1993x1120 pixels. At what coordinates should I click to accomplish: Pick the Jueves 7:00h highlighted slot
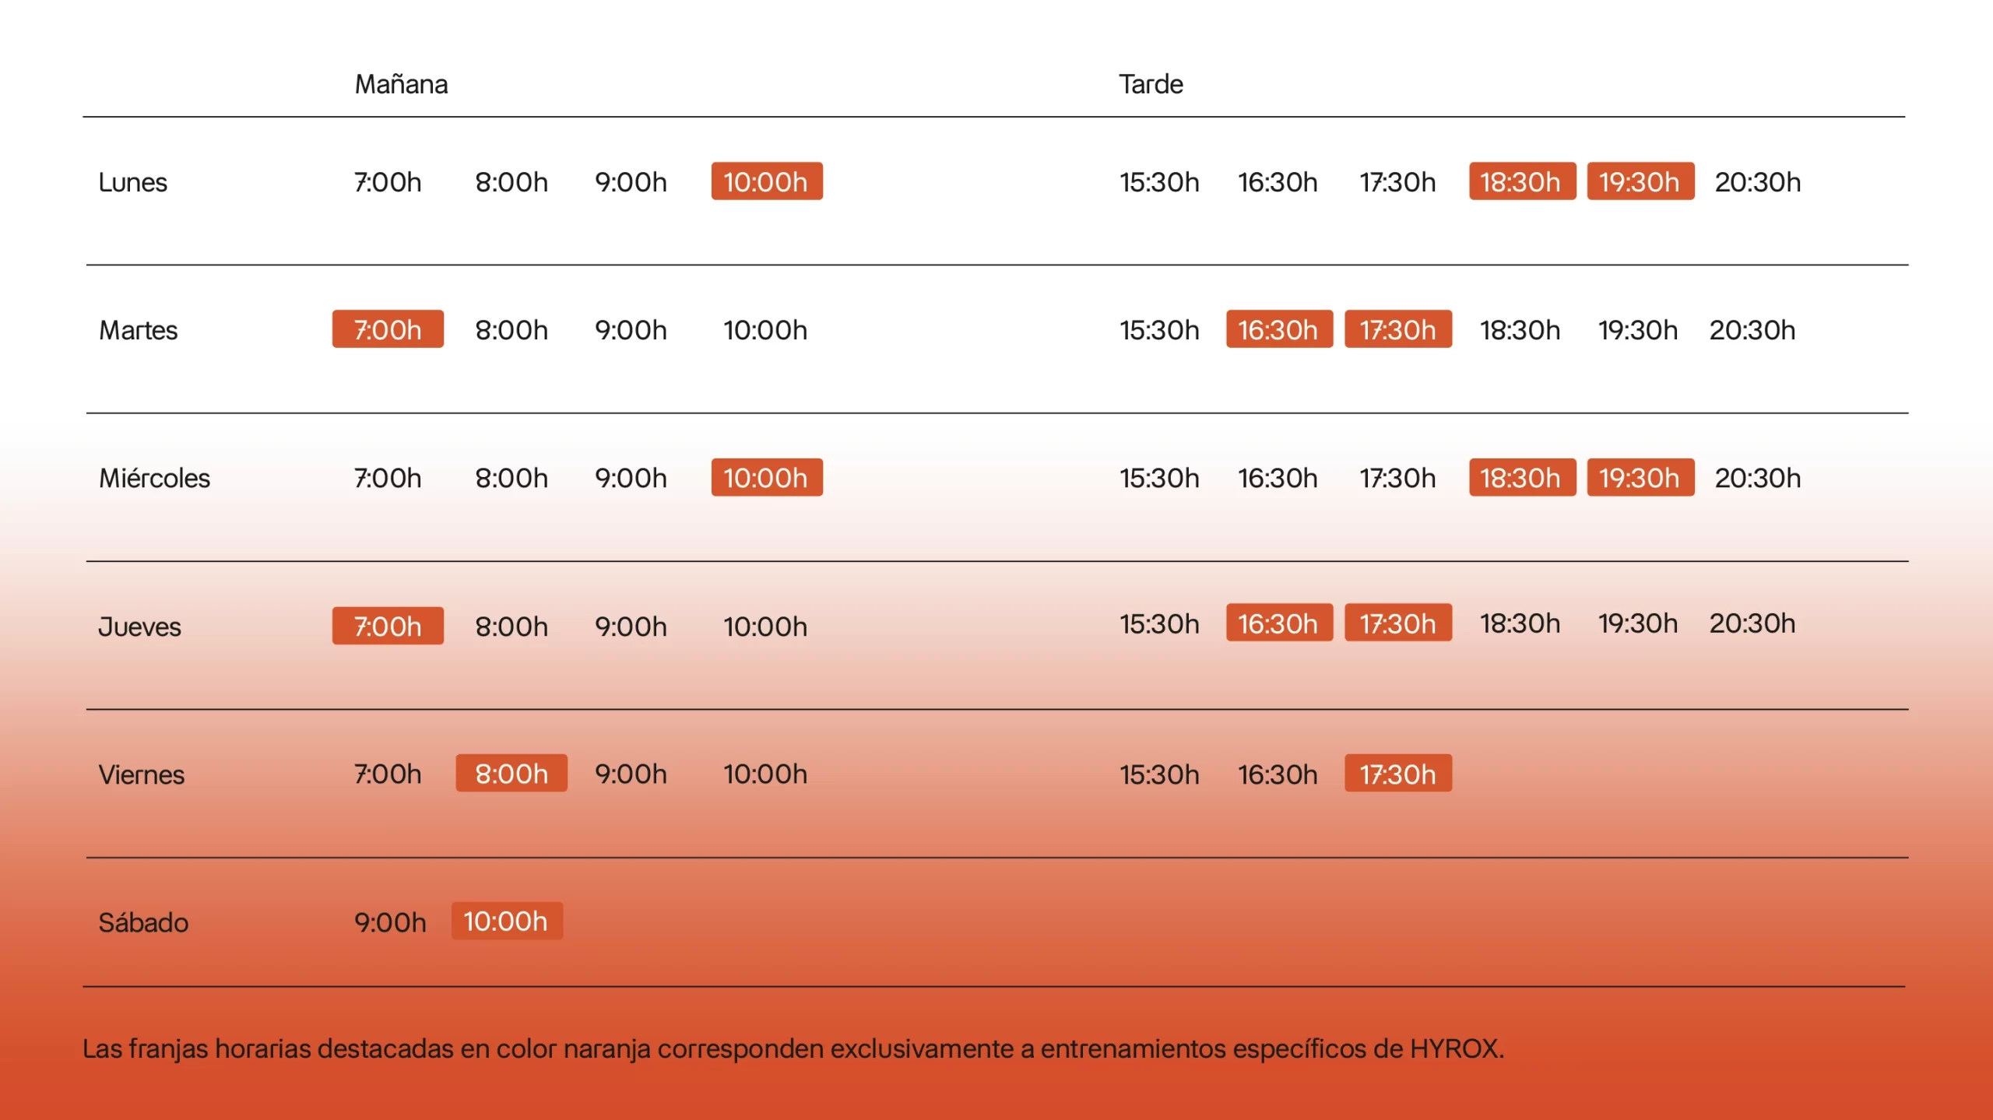388,626
